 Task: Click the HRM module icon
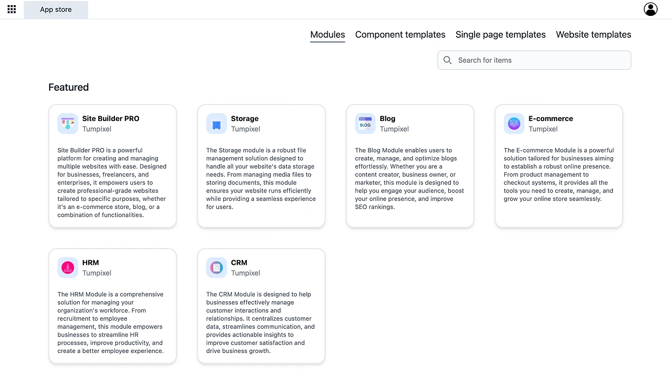pos(68,267)
